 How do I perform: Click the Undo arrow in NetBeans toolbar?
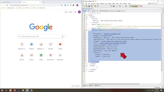pos(95,6)
